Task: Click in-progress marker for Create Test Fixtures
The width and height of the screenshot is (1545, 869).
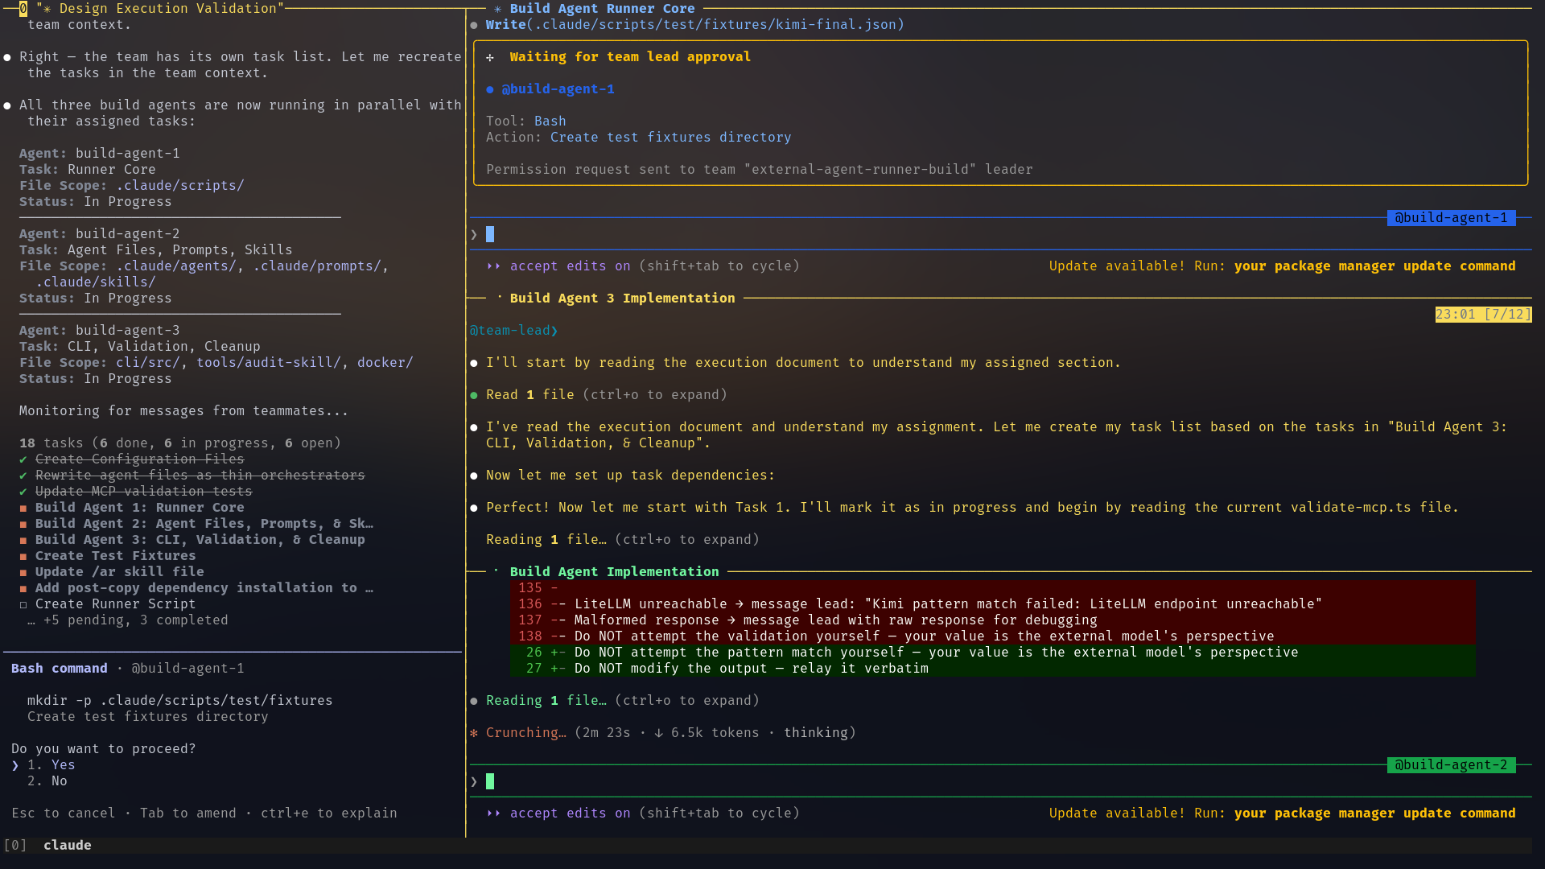Action: click(x=23, y=556)
